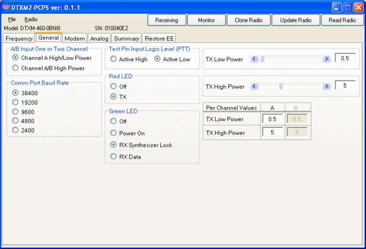
Task: Switch to the Summary tab
Action: (x=127, y=38)
